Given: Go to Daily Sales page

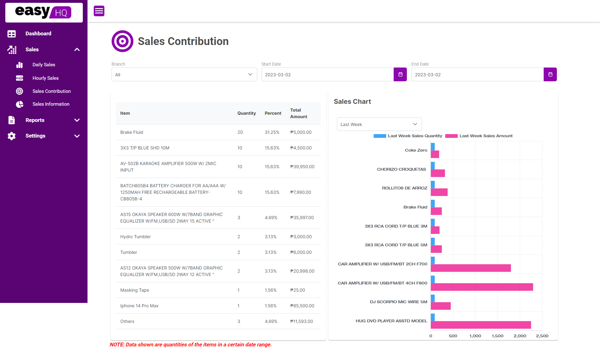Looking at the screenshot, I should click(x=44, y=65).
